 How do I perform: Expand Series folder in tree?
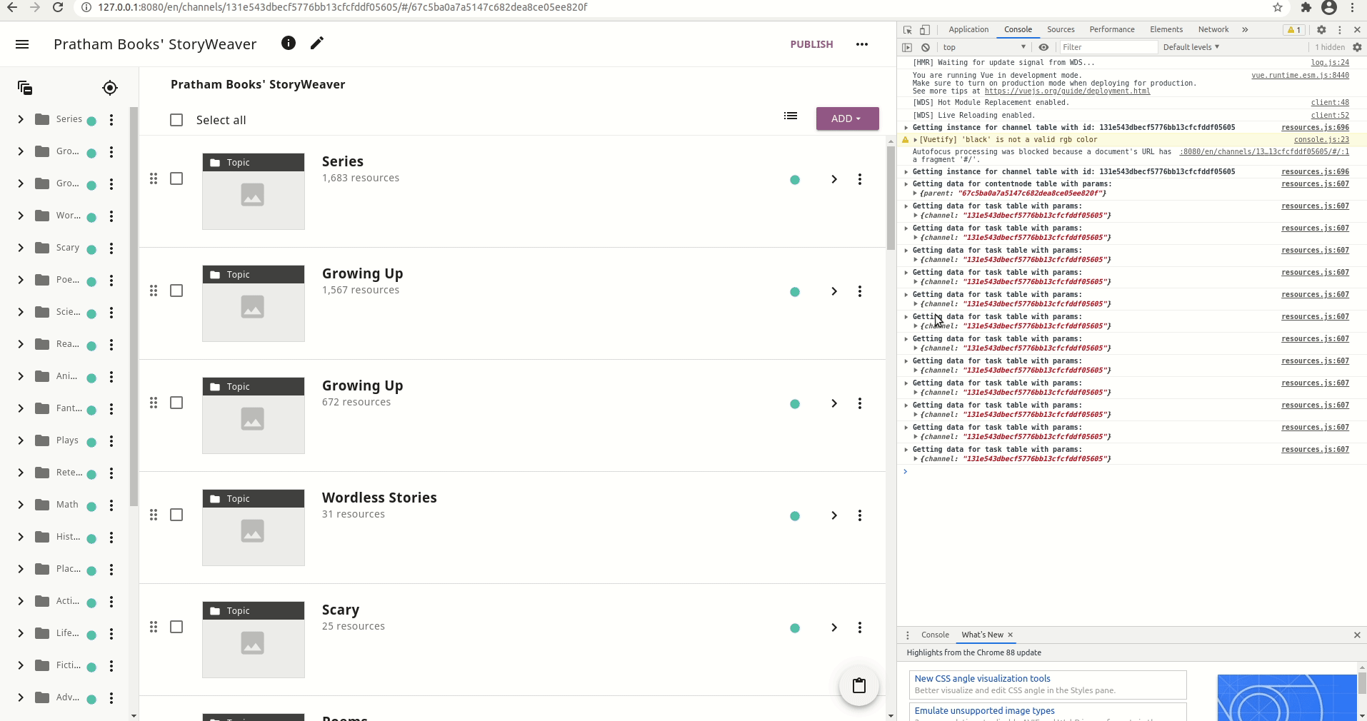click(x=21, y=119)
